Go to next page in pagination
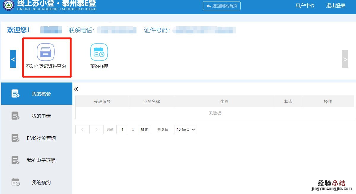Viewport: 356px width, 194px height. tap(96, 130)
